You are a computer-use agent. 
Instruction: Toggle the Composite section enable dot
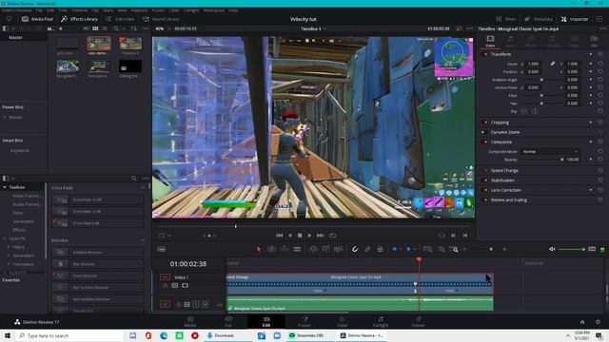[485, 142]
